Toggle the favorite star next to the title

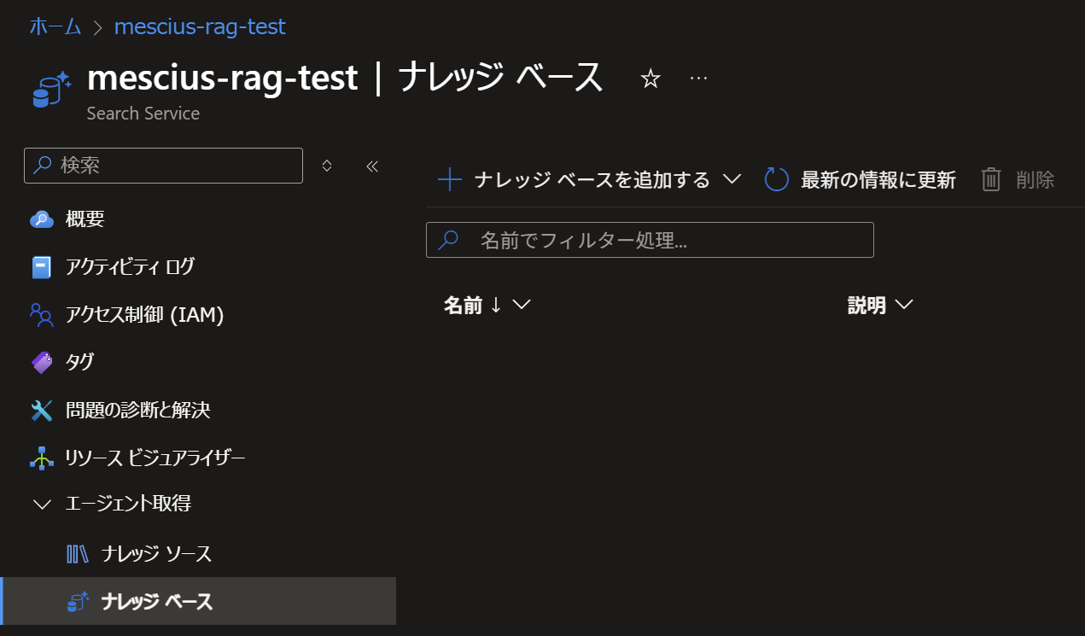(x=650, y=78)
